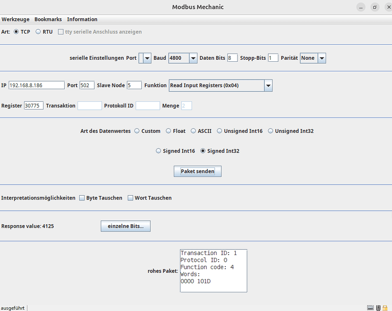Enable Wort Tauschen checkbox

pos(130,198)
